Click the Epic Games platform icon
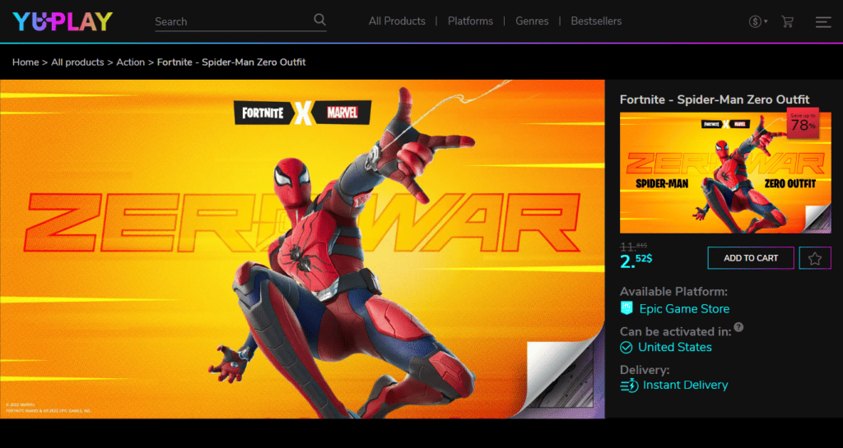The width and height of the screenshot is (843, 448). coord(626,308)
